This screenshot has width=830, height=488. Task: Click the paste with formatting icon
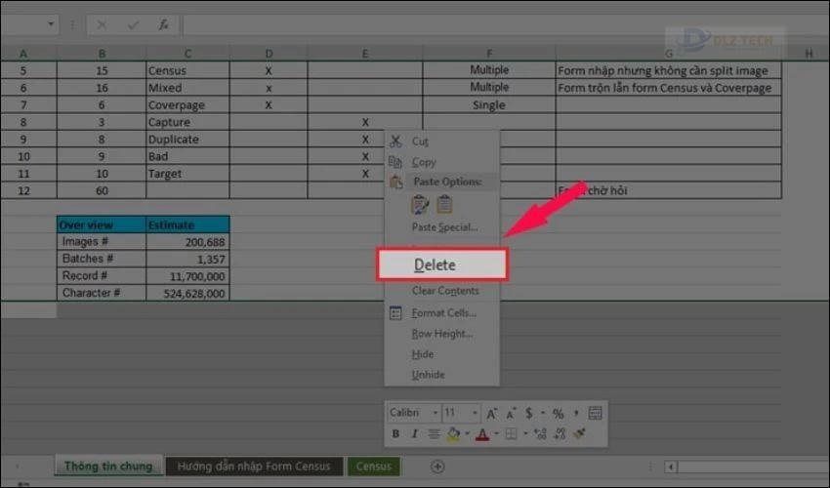420,204
